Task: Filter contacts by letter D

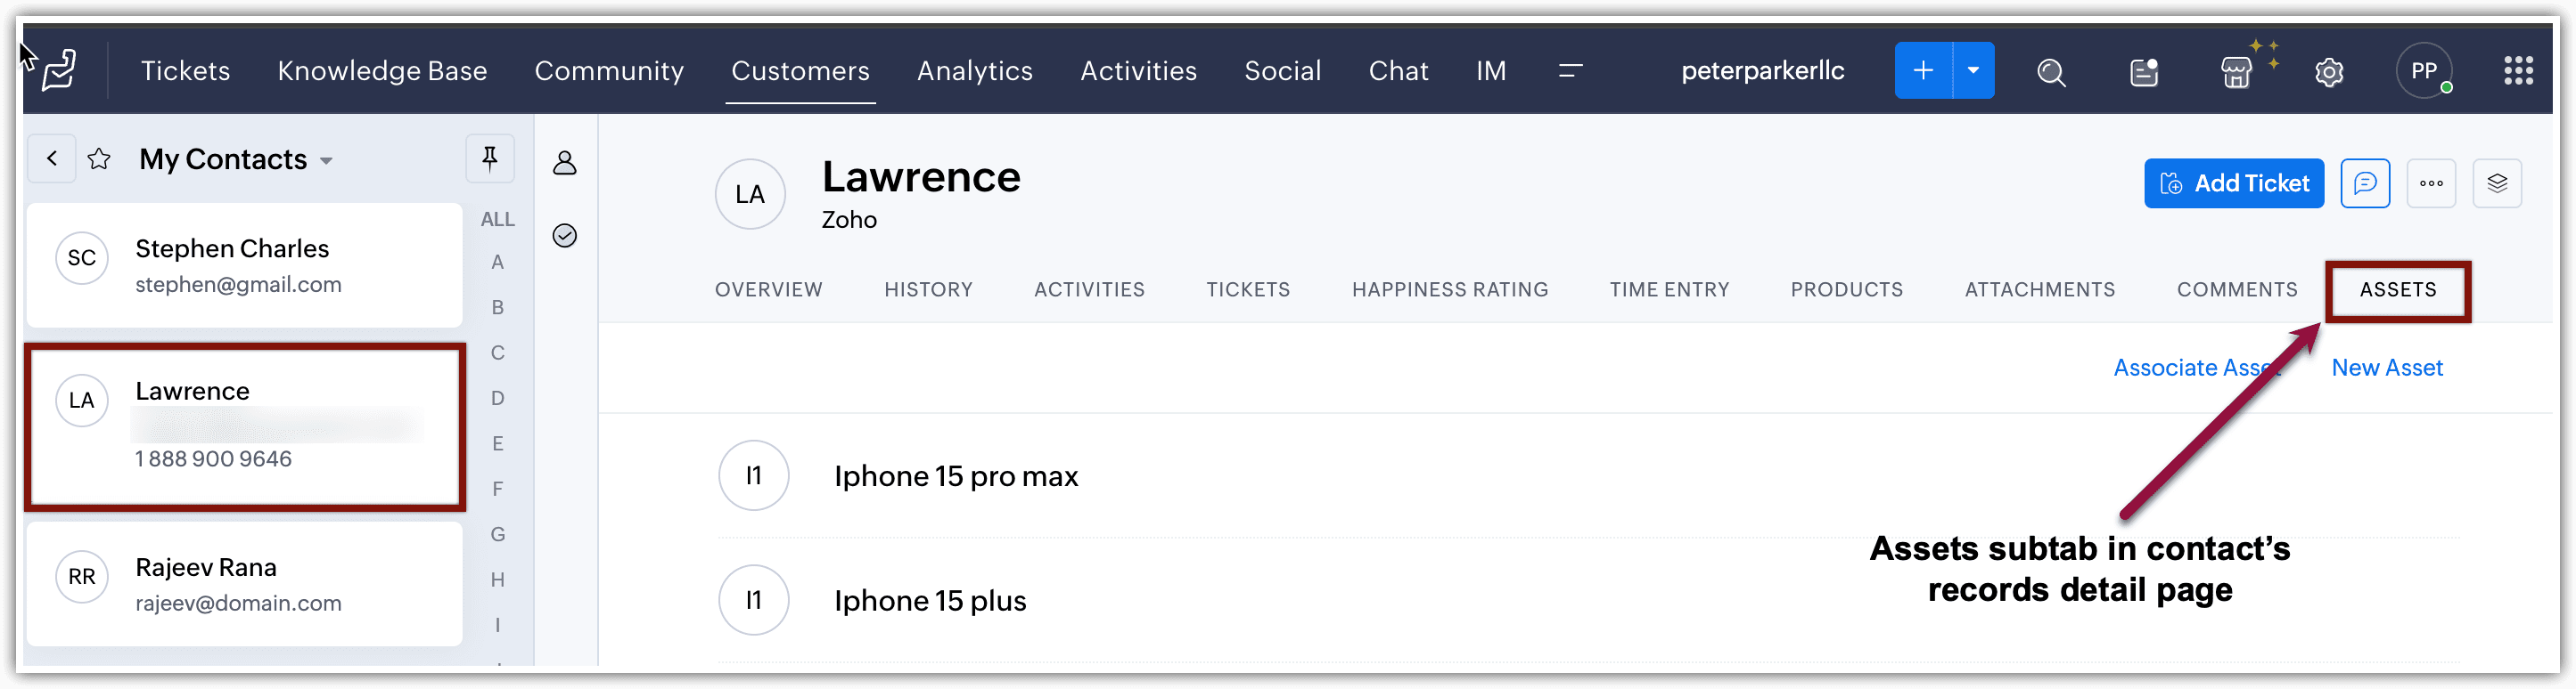Action: (497, 399)
